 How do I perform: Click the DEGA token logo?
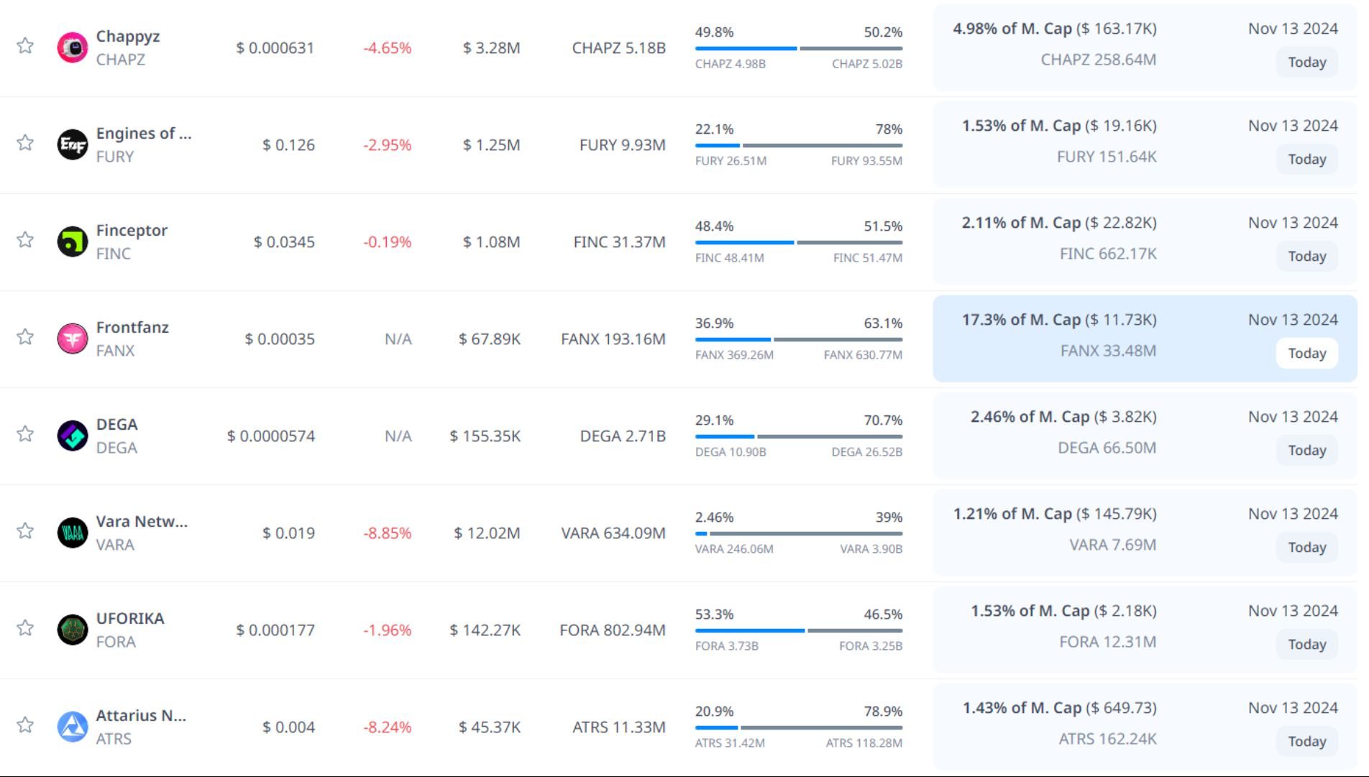click(x=72, y=436)
